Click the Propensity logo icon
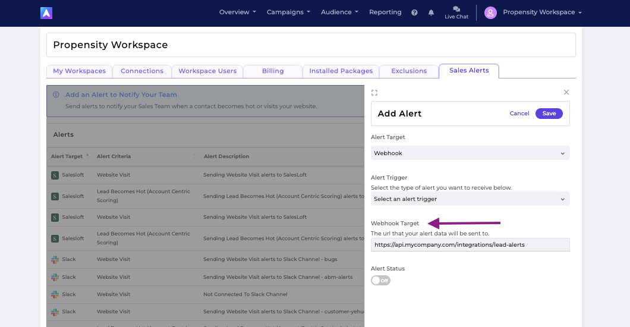Image resolution: width=630 pixels, height=327 pixels. click(46, 13)
